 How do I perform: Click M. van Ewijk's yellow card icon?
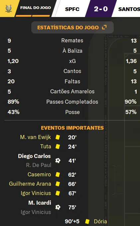click(58, 137)
